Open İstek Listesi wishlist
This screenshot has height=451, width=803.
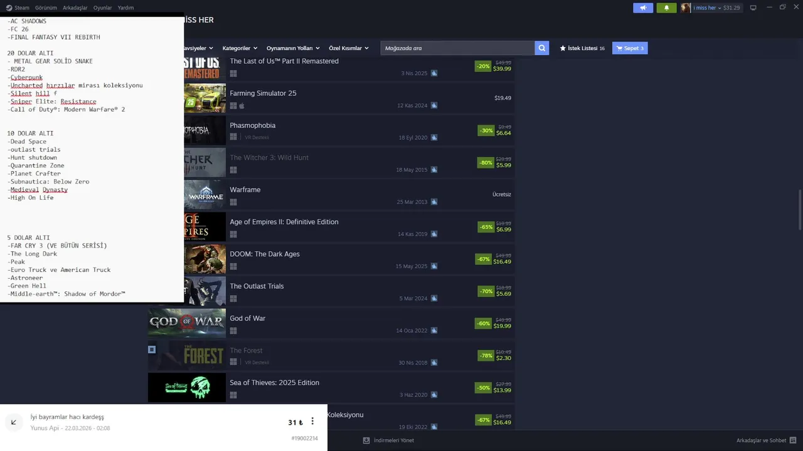pos(582,48)
